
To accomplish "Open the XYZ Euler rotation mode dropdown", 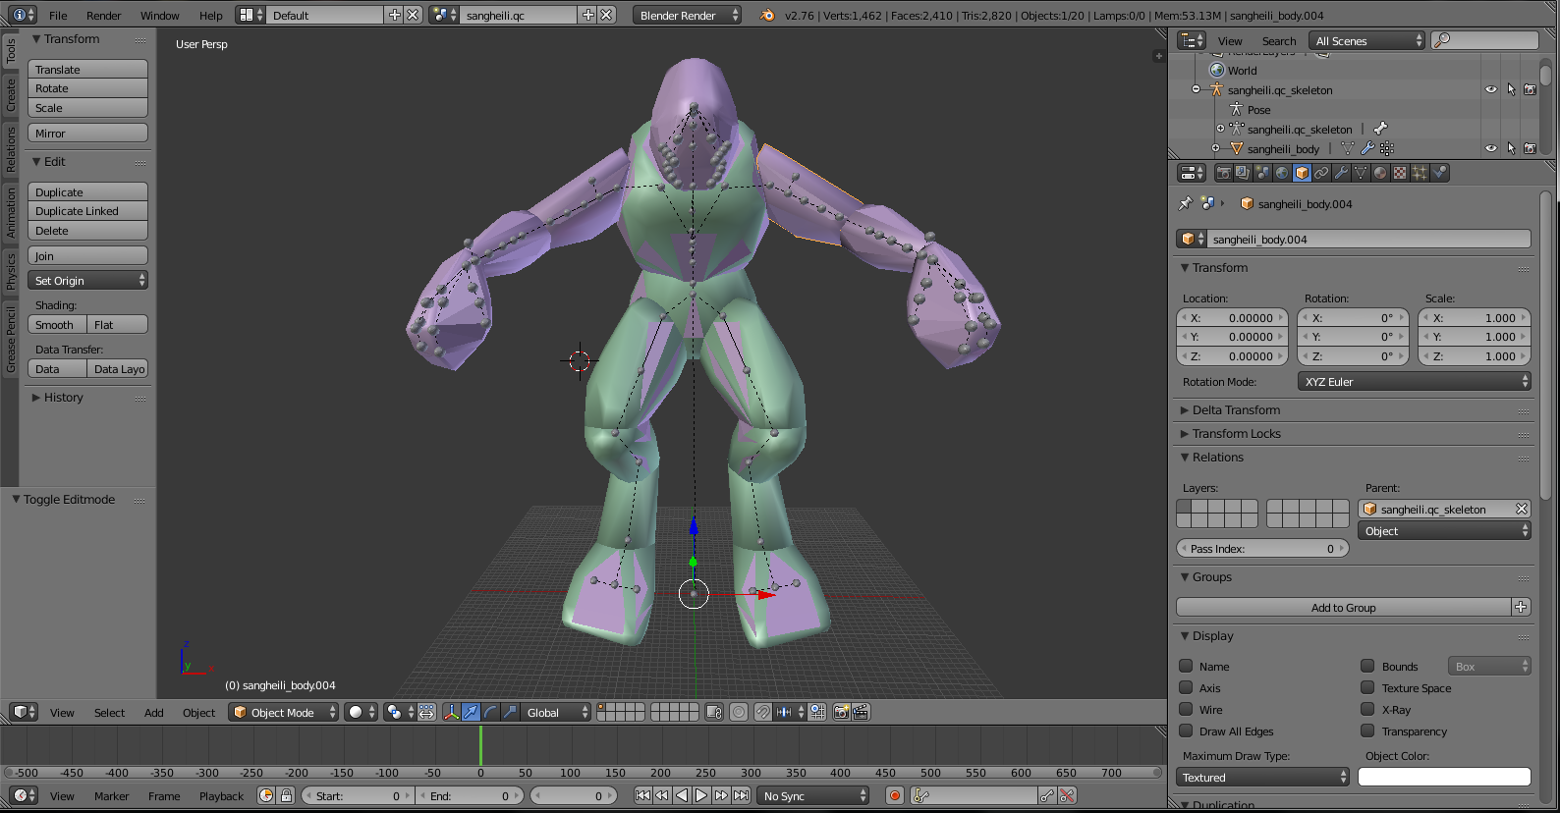I will tap(1415, 382).
